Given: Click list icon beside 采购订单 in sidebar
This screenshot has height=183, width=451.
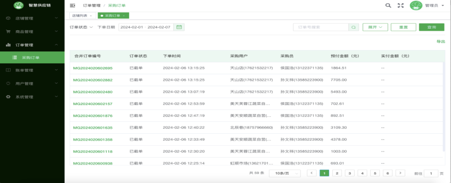Looking at the screenshot, I should click(14, 58).
